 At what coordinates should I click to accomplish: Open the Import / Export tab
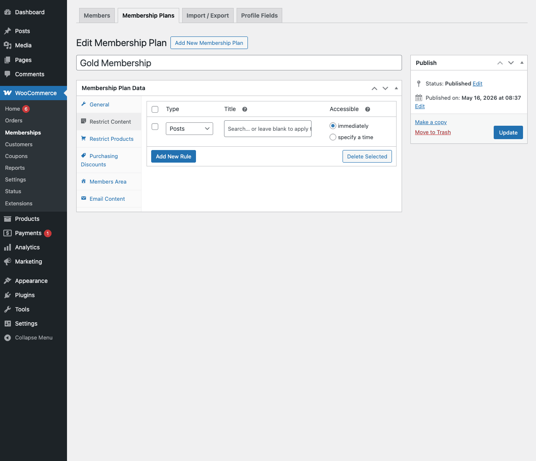(x=208, y=16)
